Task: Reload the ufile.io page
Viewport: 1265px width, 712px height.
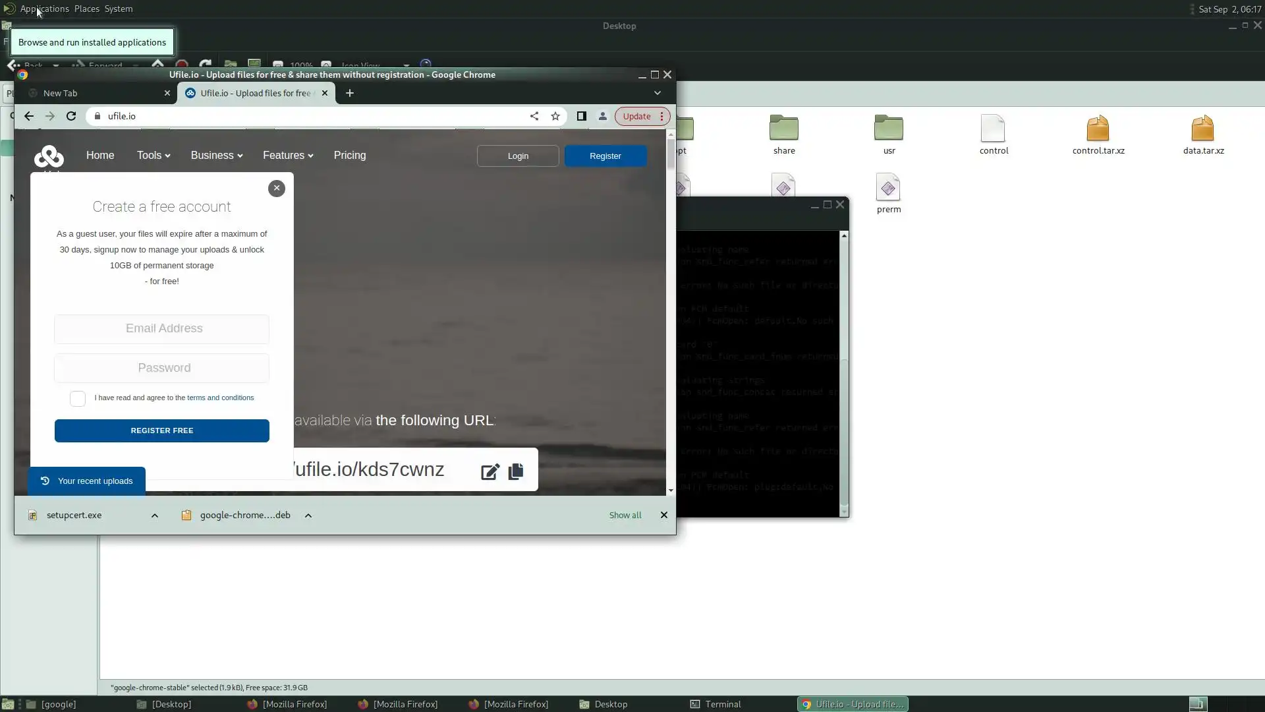Action: pos(71,116)
